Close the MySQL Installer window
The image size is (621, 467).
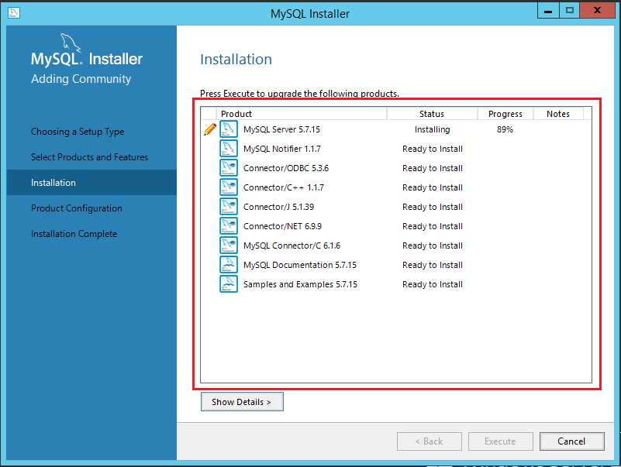click(597, 11)
